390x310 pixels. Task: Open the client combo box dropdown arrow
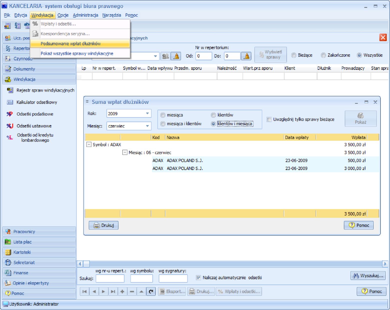[155, 56]
